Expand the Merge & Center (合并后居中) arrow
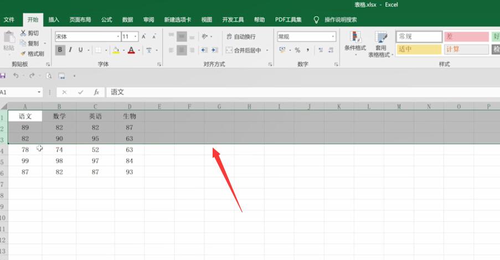The image size is (500, 260). [x=267, y=50]
